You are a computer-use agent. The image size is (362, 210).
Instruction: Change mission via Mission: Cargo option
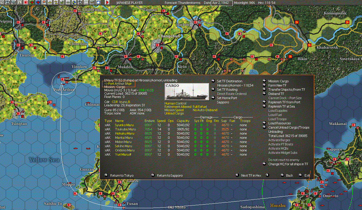(x=278, y=81)
